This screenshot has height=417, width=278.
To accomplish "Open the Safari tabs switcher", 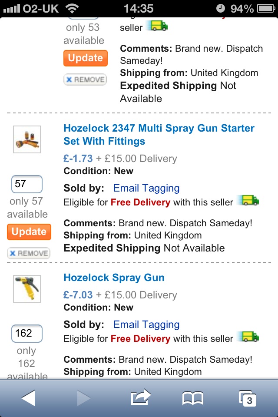I will tap(248, 397).
